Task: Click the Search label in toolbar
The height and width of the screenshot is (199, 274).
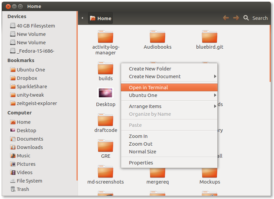Action: [260, 18]
